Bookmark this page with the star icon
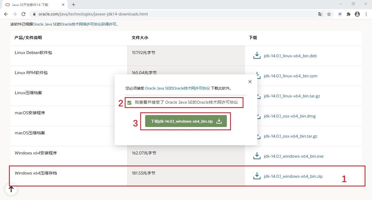372x200 pixels. click(329, 14)
